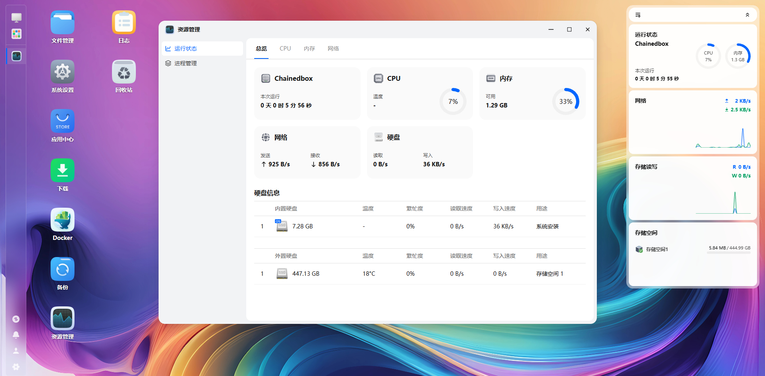Click the 2 KB/s upload rate in widget
765x376 pixels.
tap(743, 101)
